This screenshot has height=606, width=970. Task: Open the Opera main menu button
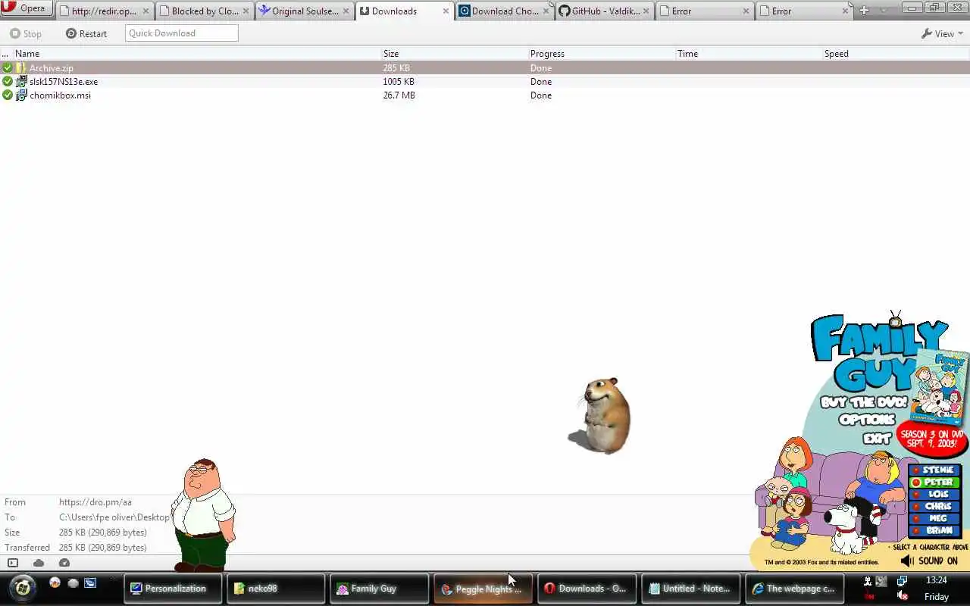(x=27, y=8)
